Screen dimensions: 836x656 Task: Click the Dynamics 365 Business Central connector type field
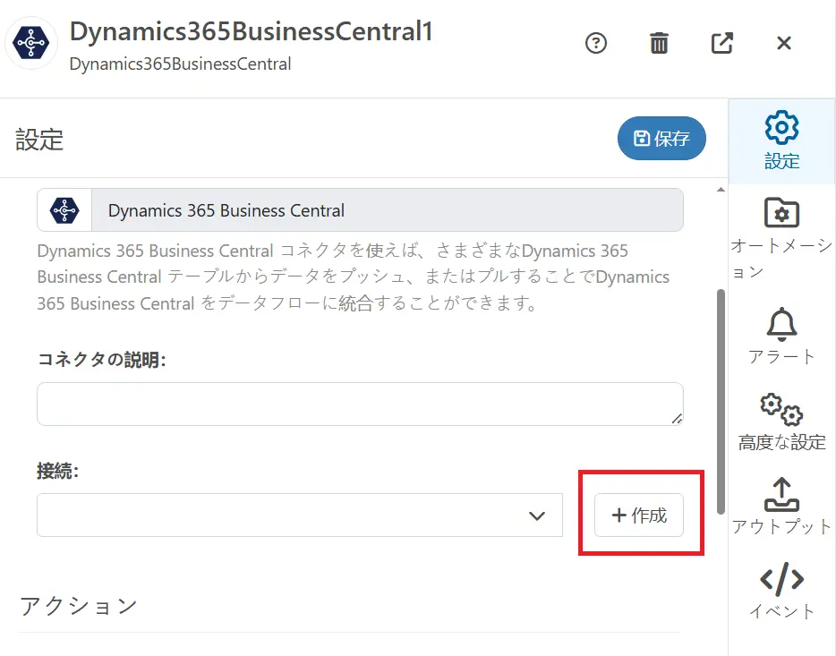click(360, 210)
